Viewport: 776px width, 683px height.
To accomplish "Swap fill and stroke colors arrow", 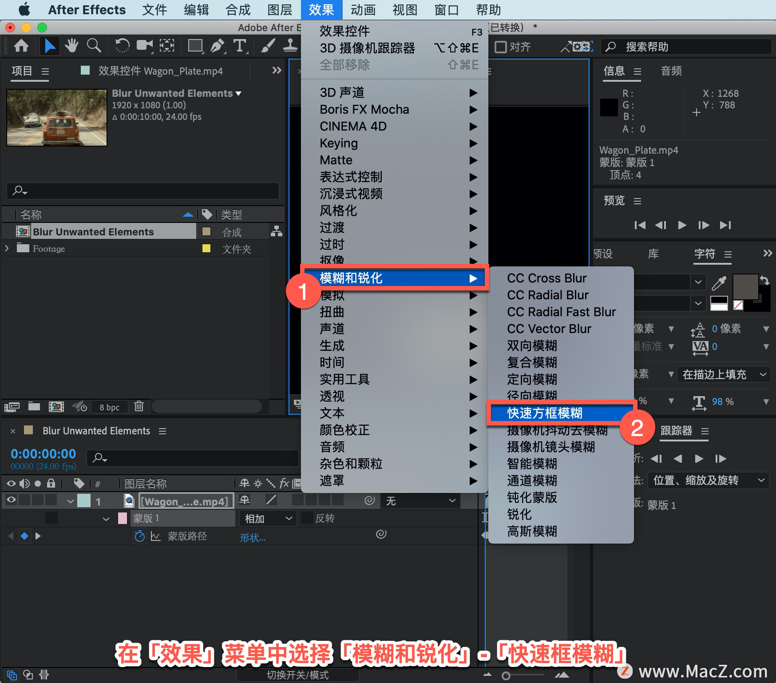I will point(764,280).
